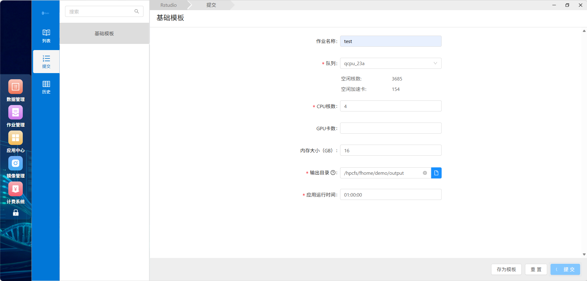Open the 数据管理 data management app
Image resolution: width=587 pixels, height=281 pixels.
point(15,91)
